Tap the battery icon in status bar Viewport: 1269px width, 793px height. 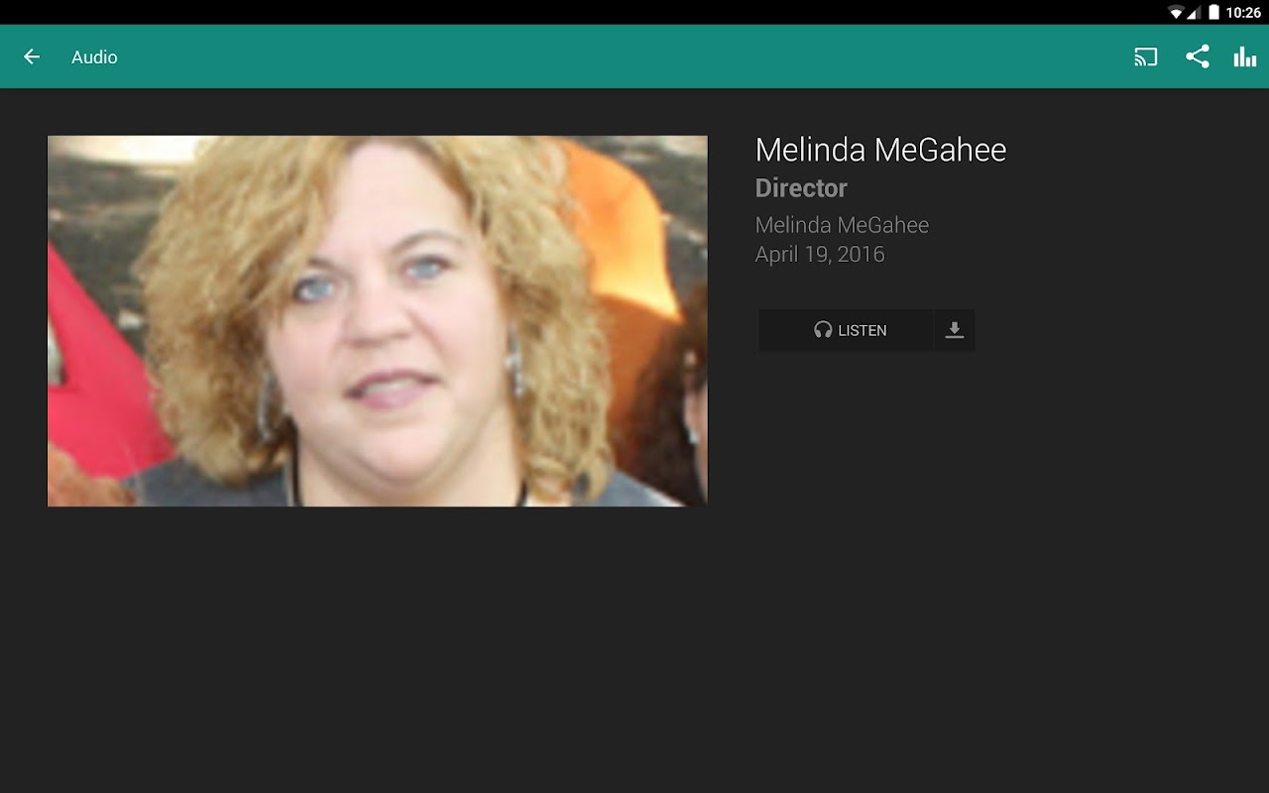(1213, 12)
